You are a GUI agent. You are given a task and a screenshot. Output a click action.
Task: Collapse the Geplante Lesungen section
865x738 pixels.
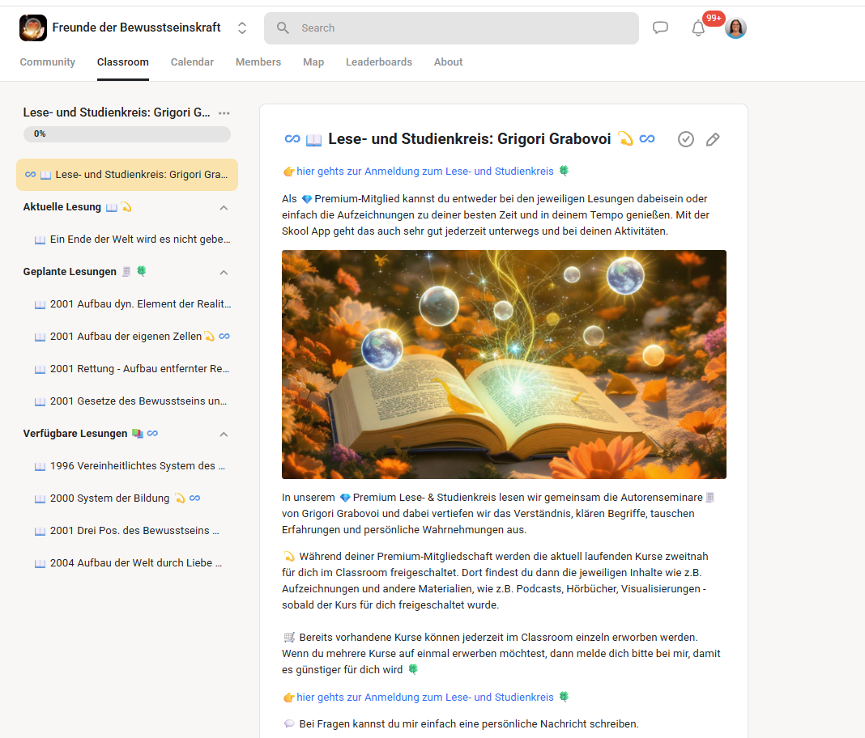(224, 272)
